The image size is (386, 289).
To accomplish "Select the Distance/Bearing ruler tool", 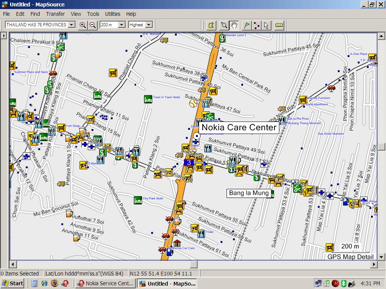I will point(279,25).
